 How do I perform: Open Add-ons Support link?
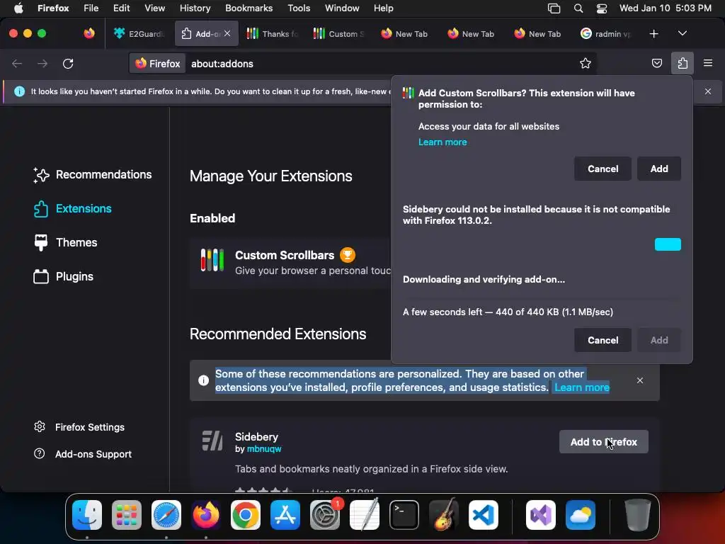click(83, 454)
